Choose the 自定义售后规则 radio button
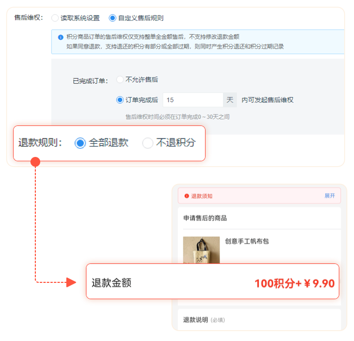The height and width of the screenshot is (341, 354). pos(113,18)
